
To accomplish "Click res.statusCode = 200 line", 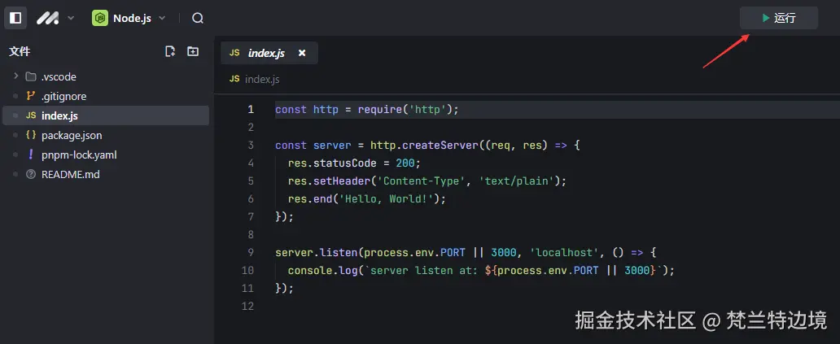I will click(355, 163).
